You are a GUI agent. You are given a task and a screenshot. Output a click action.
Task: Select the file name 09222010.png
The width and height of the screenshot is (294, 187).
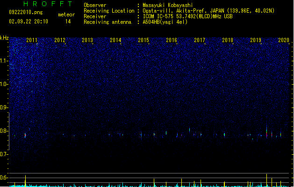click(x=26, y=12)
